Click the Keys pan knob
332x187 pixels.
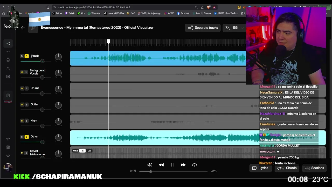coord(58,121)
